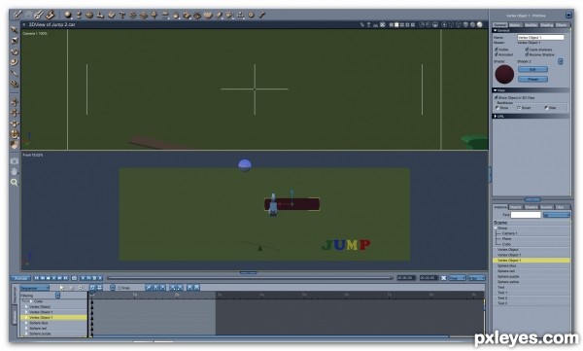Viewport: 583px width, 351px height.
Task: Expand Sphere blue row in sequencer
Action: click(x=26, y=323)
